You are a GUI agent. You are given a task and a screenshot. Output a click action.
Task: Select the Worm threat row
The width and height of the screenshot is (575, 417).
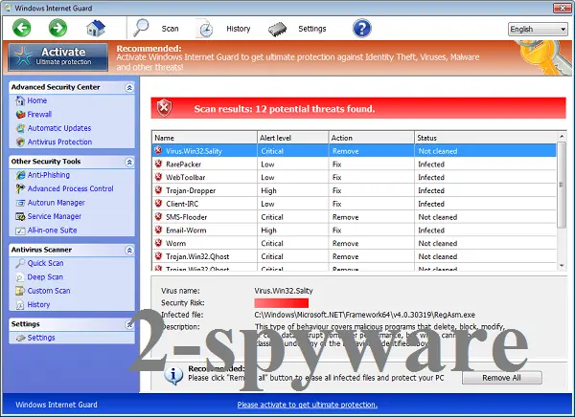pyautogui.click(x=355, y=244)
